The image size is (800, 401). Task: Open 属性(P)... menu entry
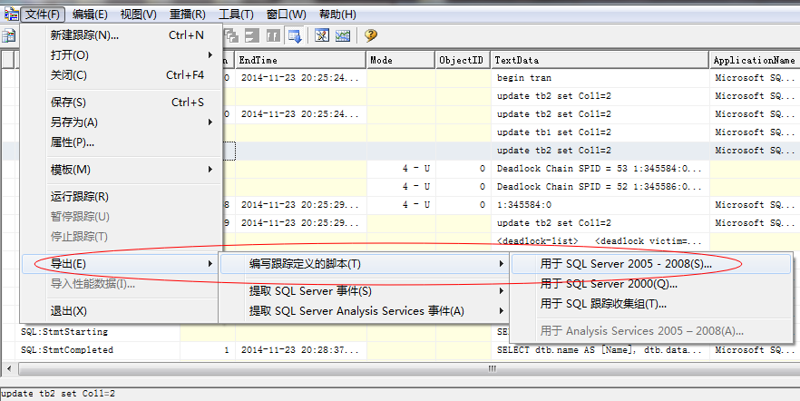(x=122, y=142)
